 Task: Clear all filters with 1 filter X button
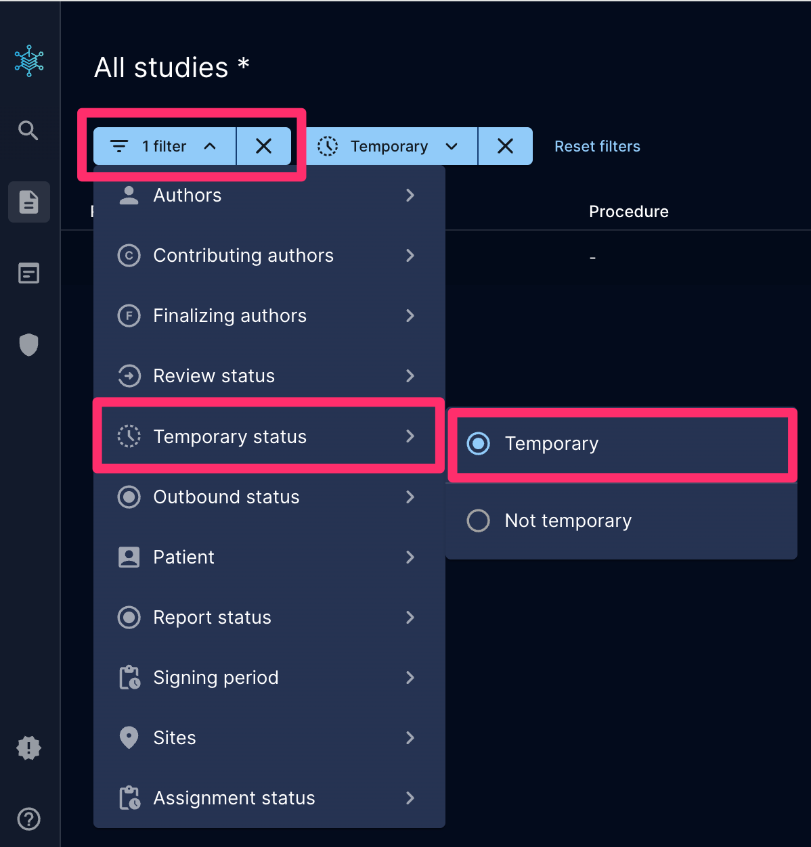tap(263, 146)
